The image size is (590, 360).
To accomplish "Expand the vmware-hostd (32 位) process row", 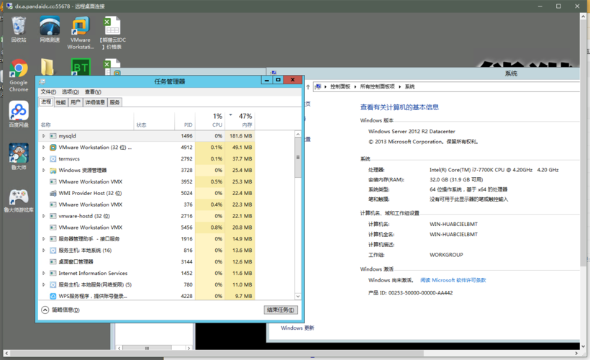I will point(44,216).
